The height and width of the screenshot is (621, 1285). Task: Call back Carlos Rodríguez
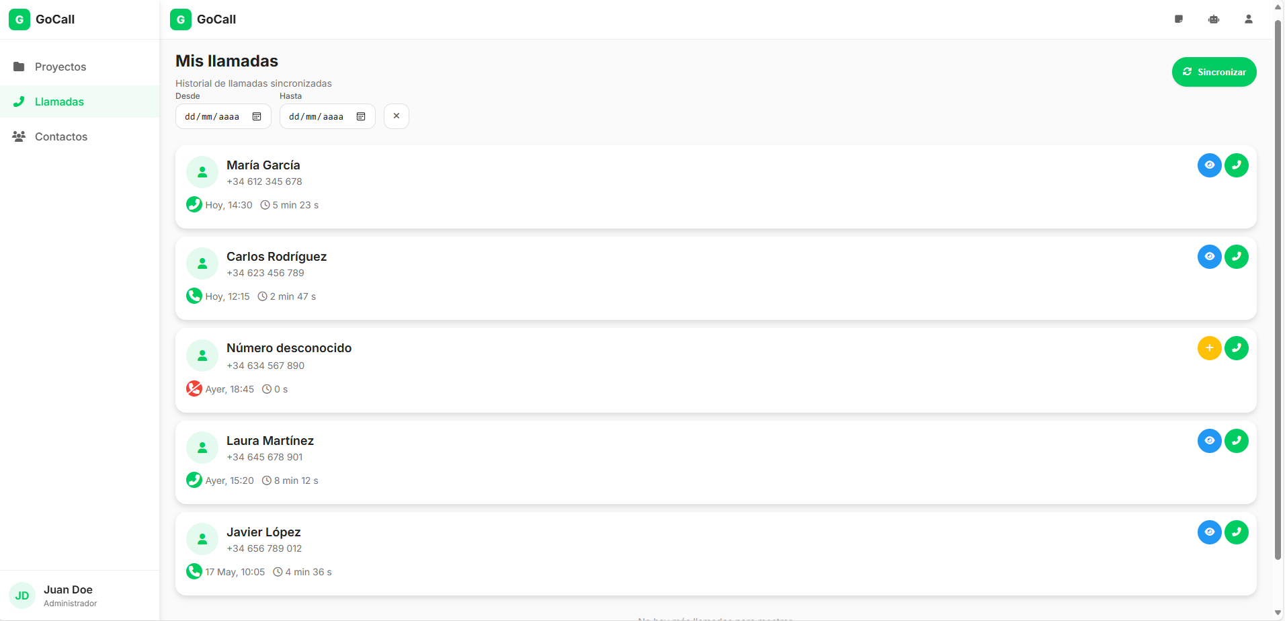(1236, 257)
